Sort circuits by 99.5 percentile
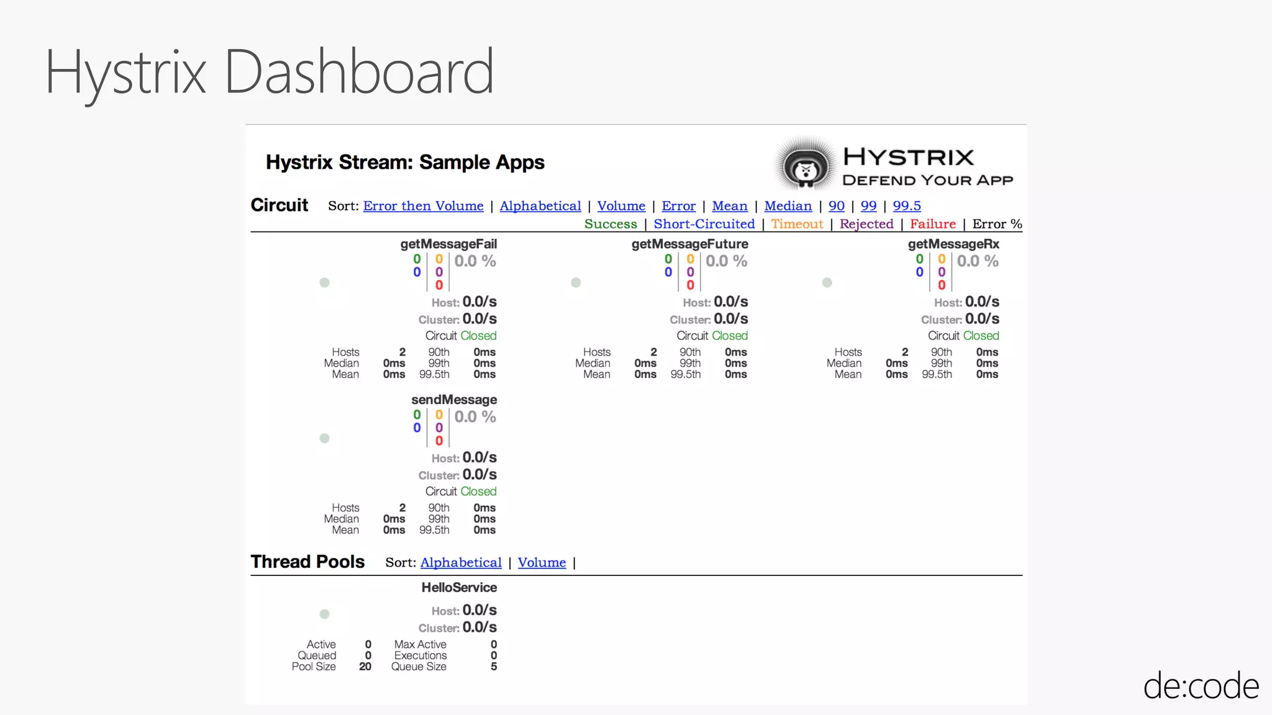Screen dimensions: 1272x715 click(x=906, y=206)
